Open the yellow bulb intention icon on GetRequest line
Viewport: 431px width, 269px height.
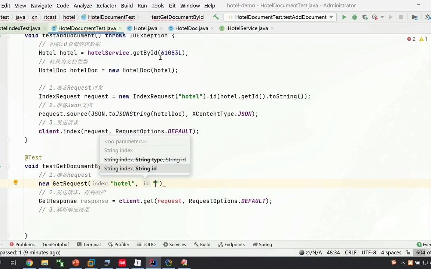pyautogui.click(x=15, y=182)
